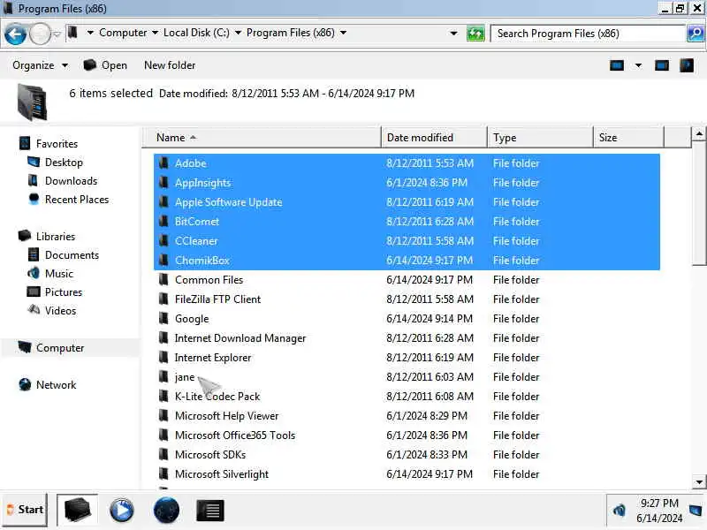The height and width of the screenshot is (530, 707).
Task: Click the Help icon on toolbar
Action: 687,65
